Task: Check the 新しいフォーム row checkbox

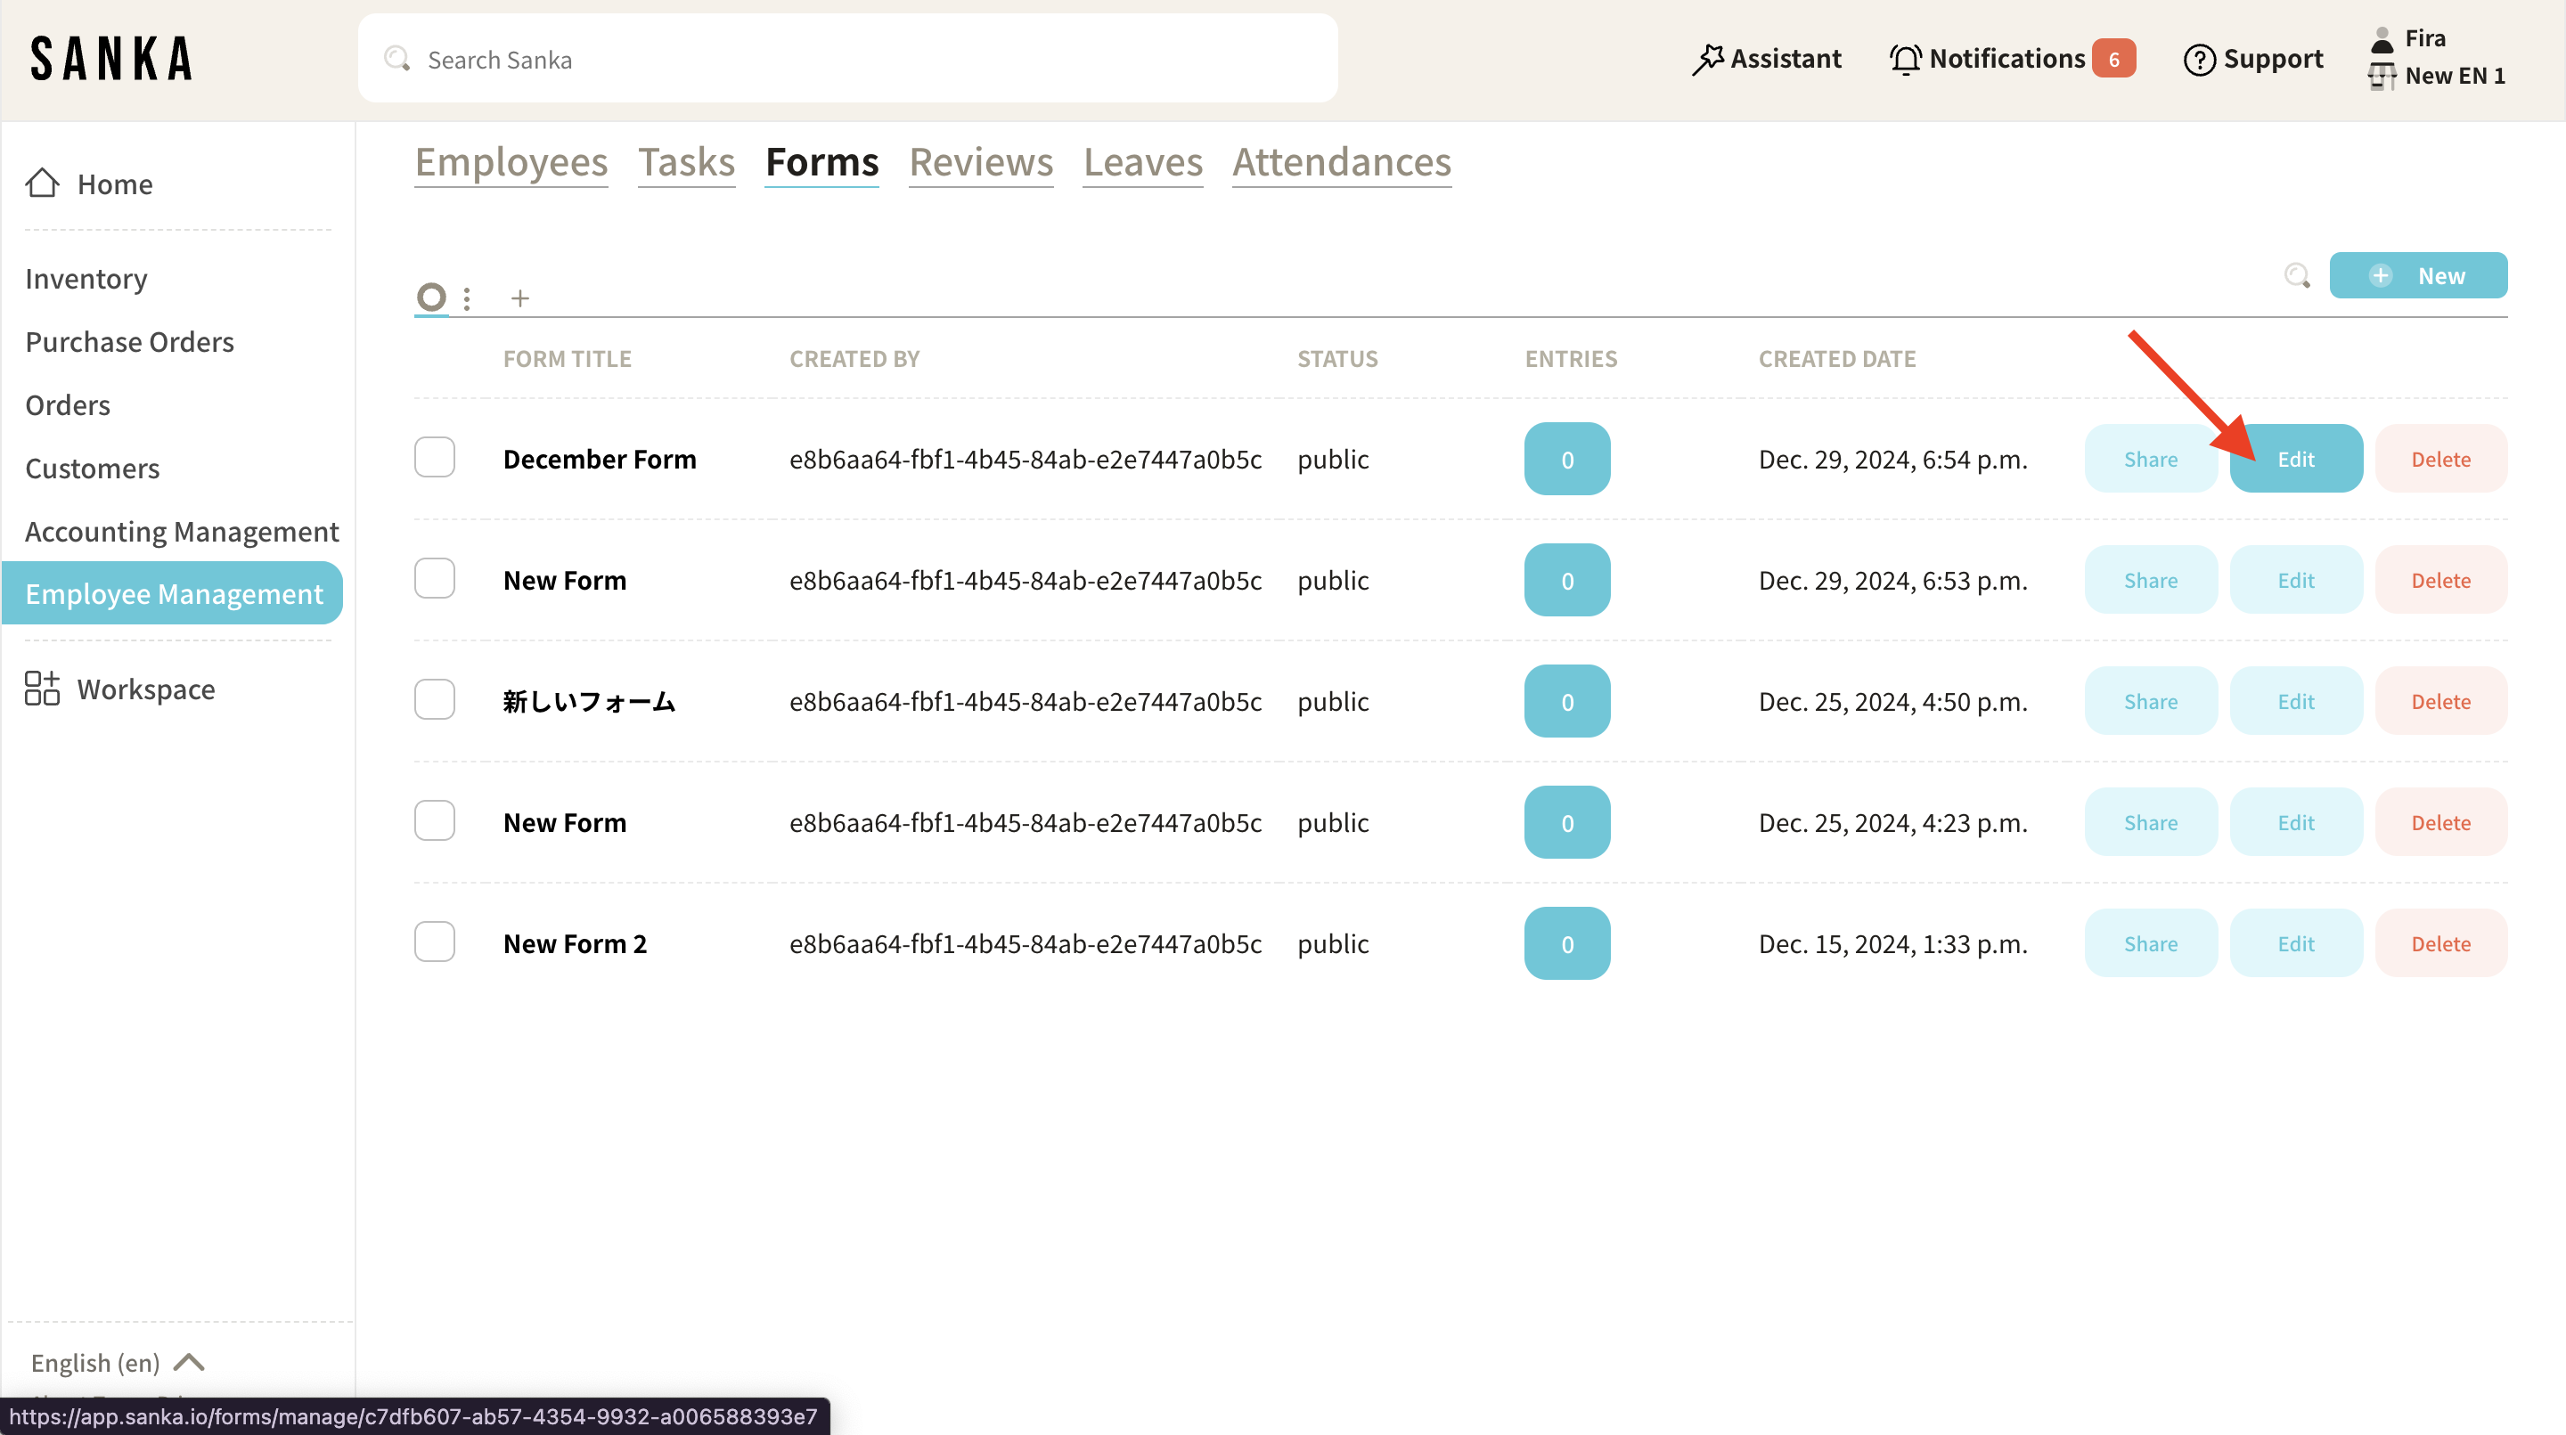Action: [x=434, y=700]
